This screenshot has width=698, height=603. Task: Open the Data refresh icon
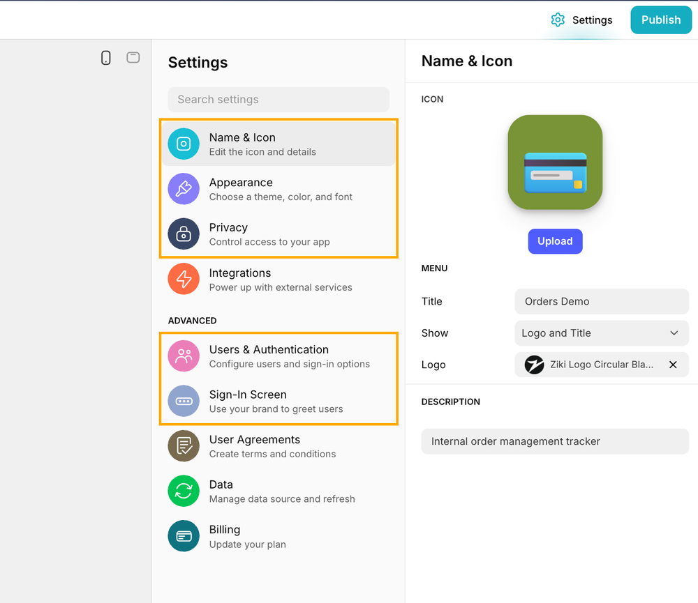(x=183, y=491)
